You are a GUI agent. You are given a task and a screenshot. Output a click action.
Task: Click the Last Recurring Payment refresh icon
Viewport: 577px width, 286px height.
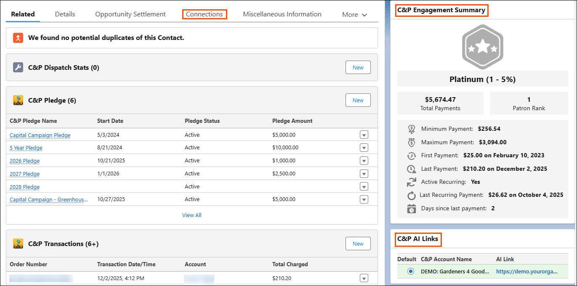click(x=412, y=195)
